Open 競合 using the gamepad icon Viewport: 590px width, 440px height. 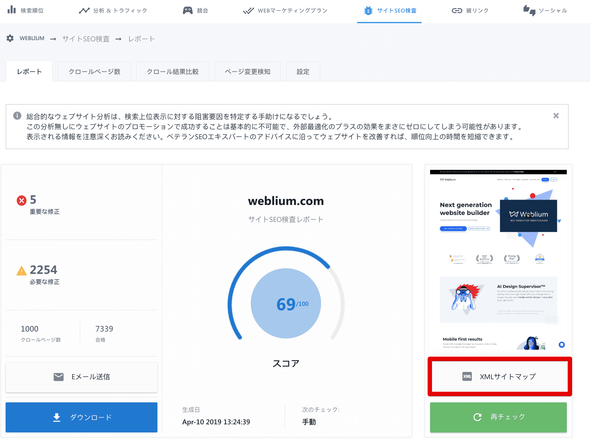188,10
